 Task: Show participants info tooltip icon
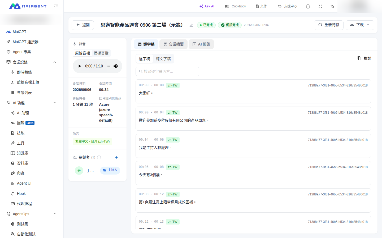pyautogui.click(x=99, y=157)
